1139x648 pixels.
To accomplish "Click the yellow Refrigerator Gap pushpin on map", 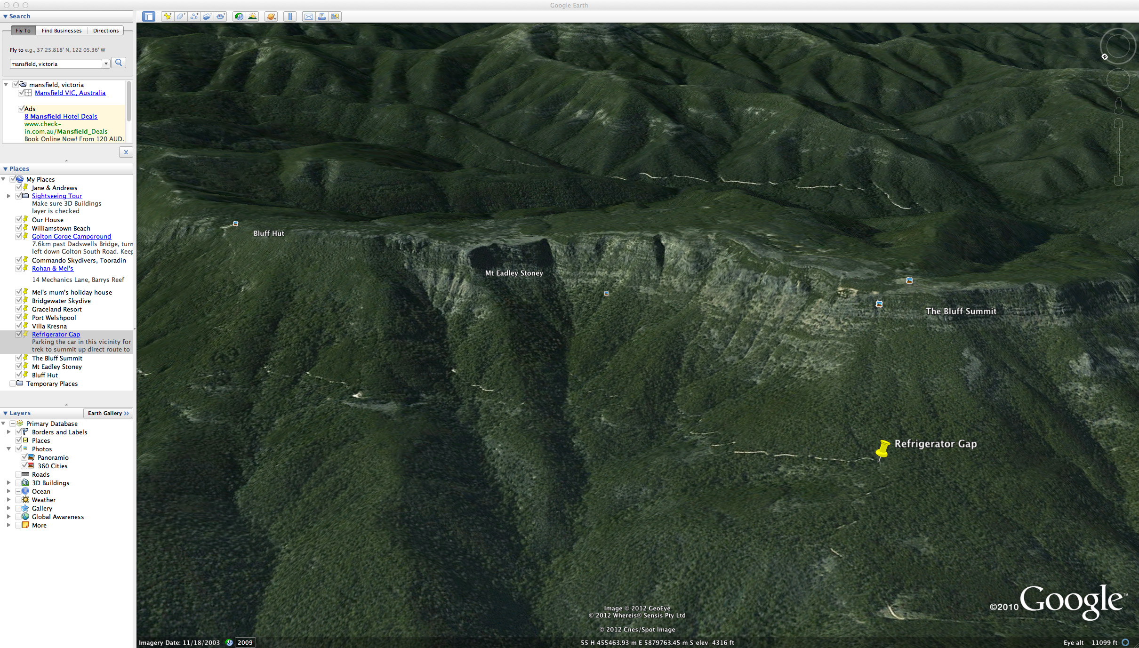I will tap(882, 449).
